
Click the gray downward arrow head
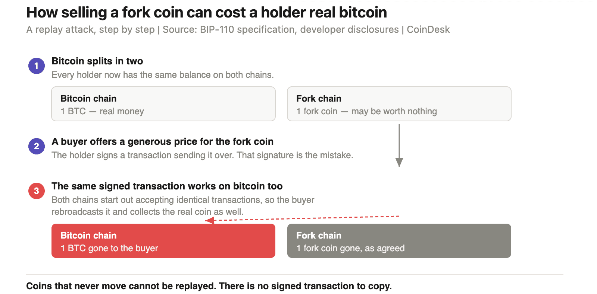click(x=399, y=163)
